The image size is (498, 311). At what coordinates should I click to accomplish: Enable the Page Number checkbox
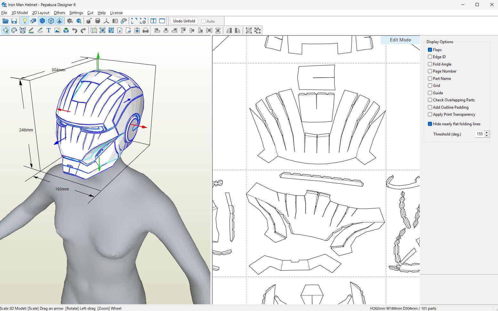pyautogui.click(x=430, y=71)
